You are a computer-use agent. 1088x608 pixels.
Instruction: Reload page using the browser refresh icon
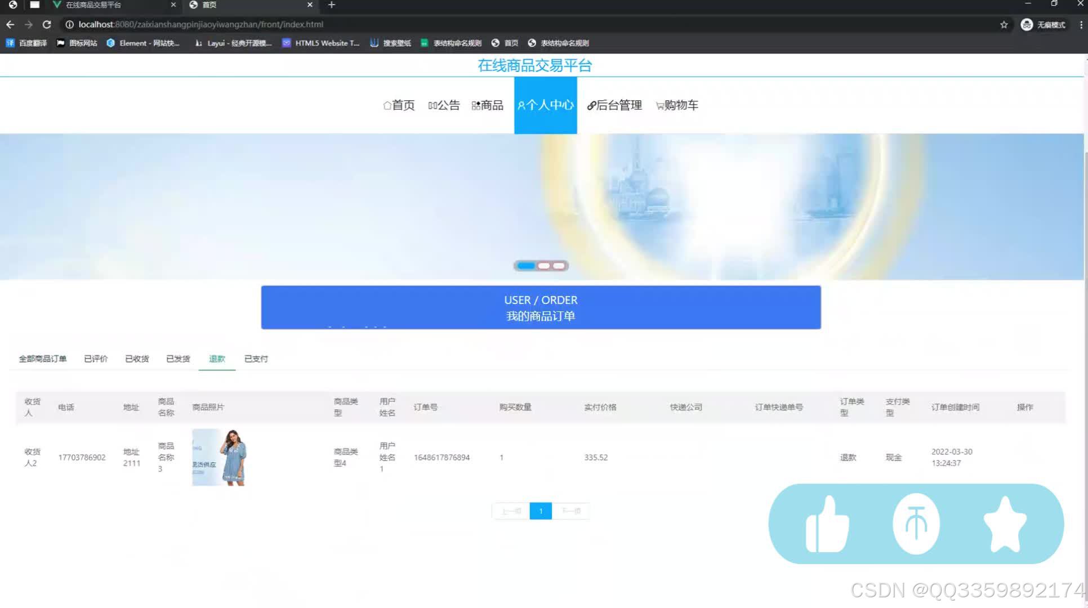click(x=47, y=24)
